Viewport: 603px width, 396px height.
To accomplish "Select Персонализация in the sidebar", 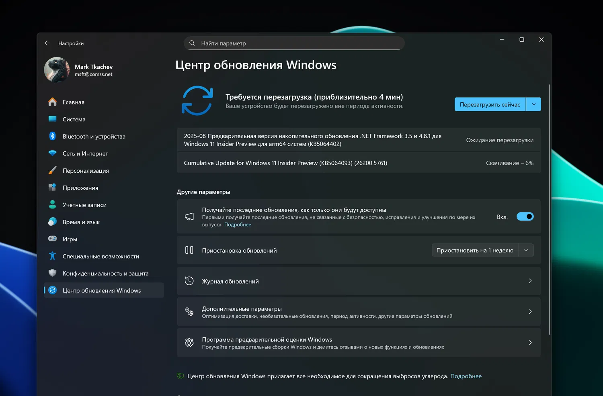I will coord(104,171).
